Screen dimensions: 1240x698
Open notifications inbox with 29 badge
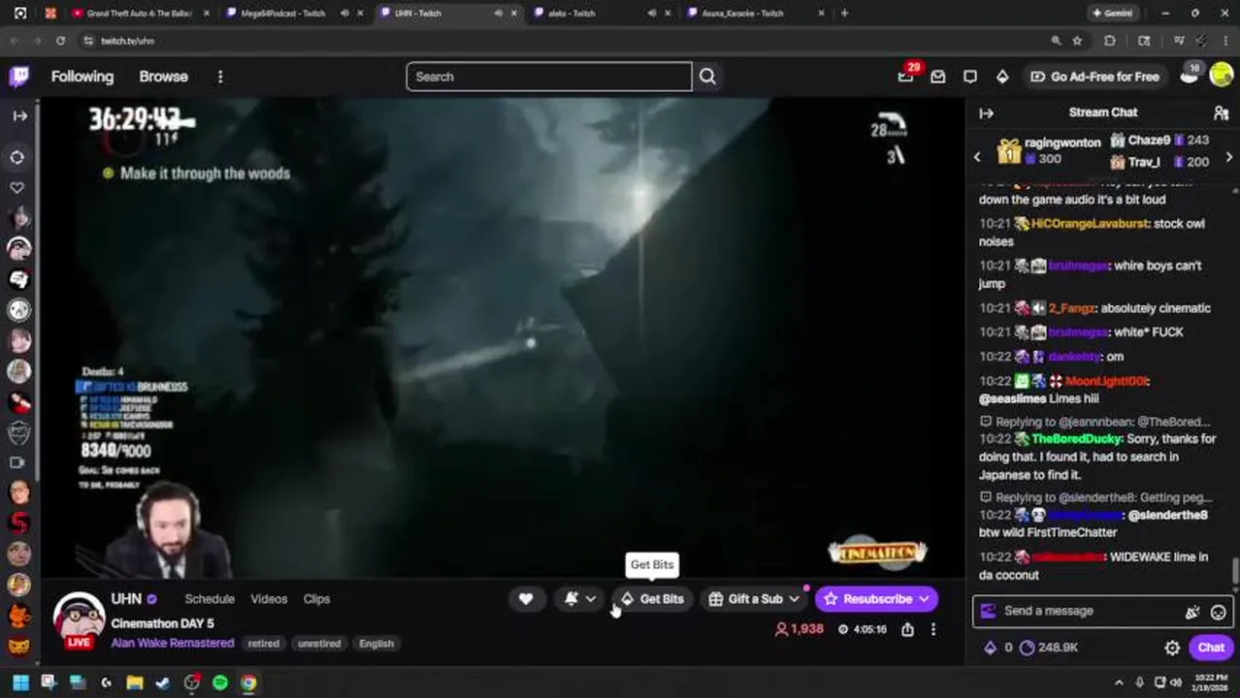905,77
